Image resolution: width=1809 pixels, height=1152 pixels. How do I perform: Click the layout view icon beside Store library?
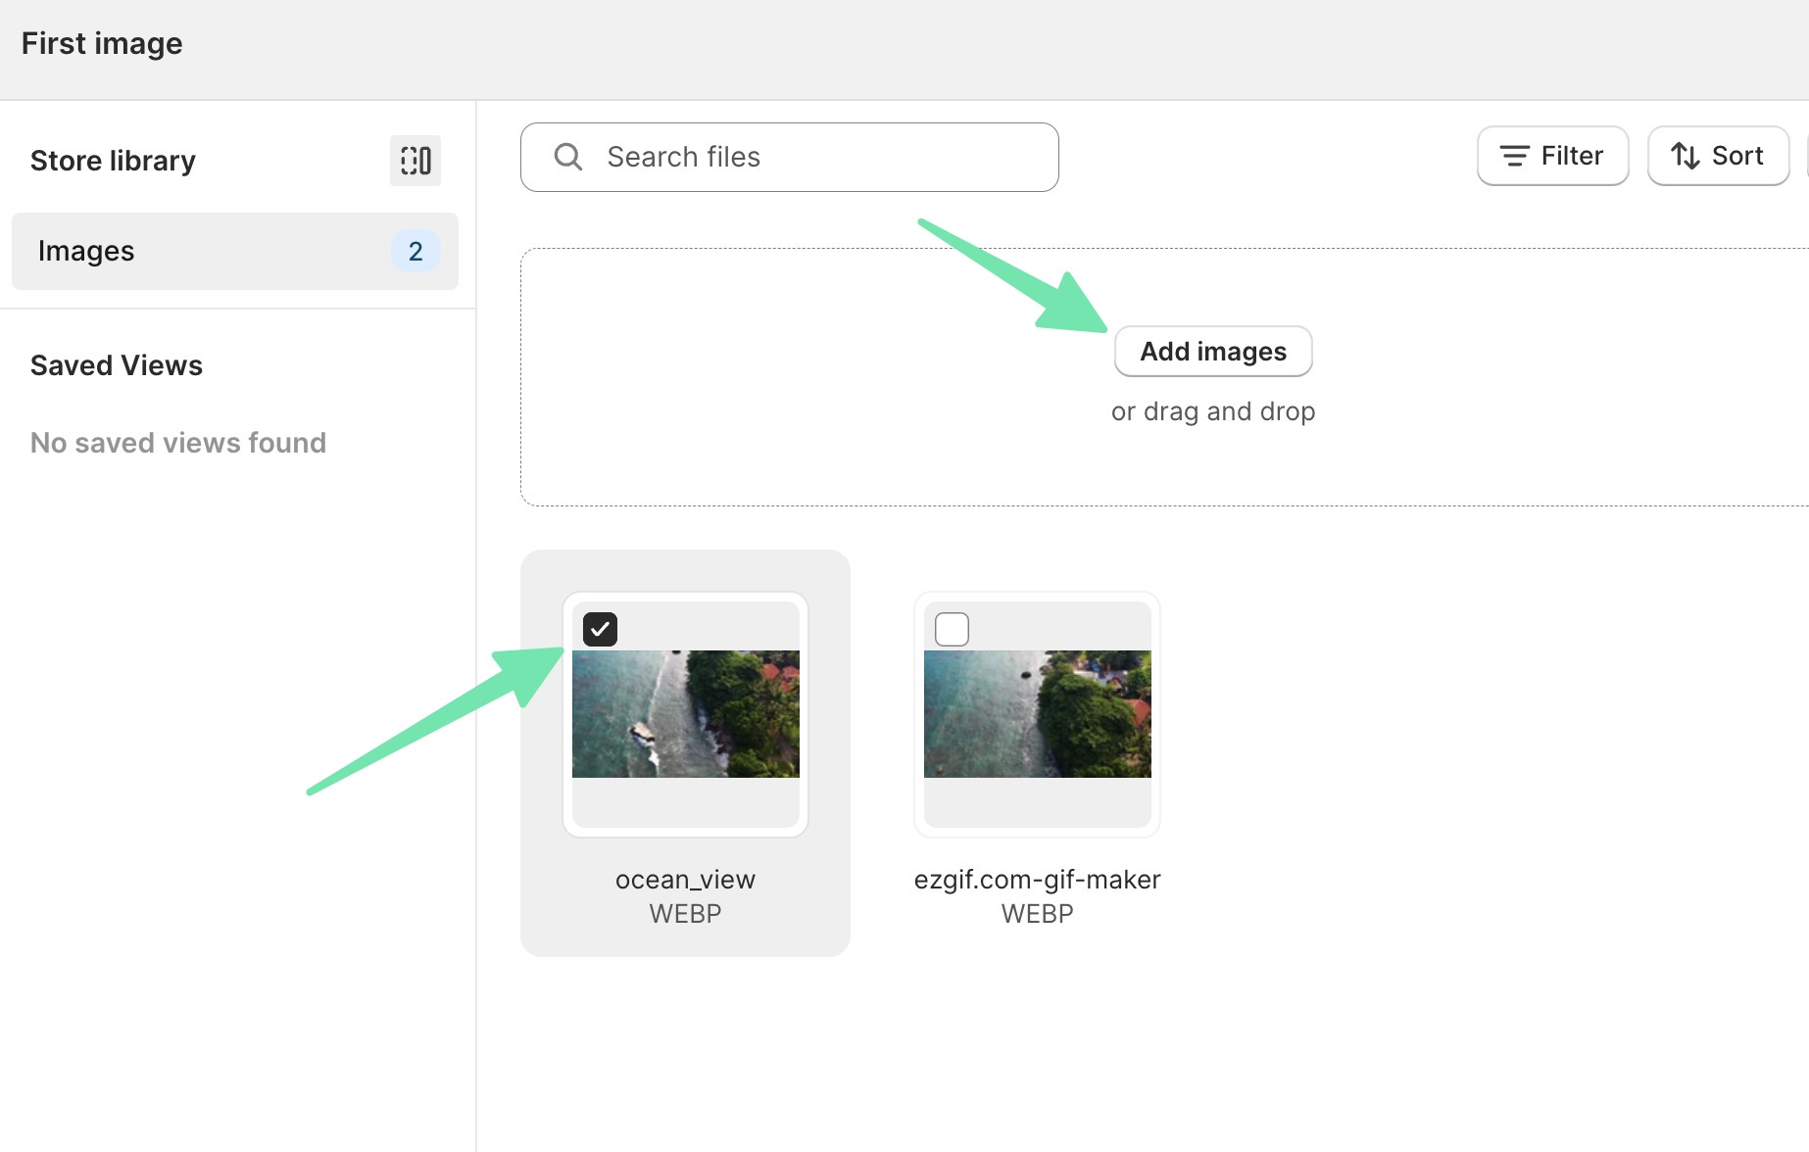click(x=415, y=160)
